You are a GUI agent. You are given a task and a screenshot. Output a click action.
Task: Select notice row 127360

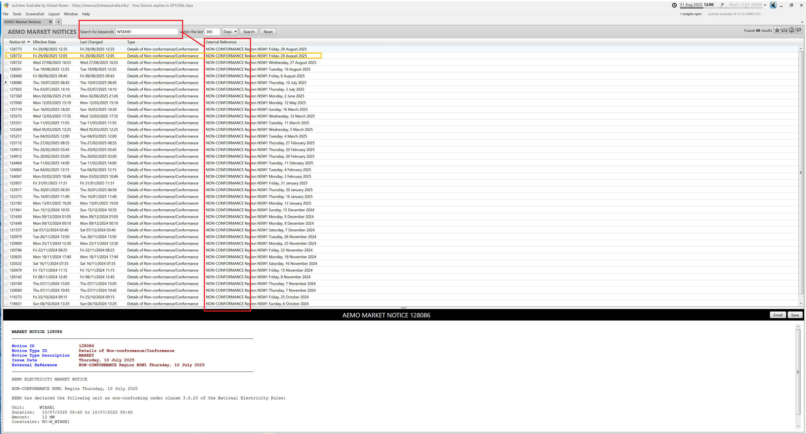click(x=401, y=96)
